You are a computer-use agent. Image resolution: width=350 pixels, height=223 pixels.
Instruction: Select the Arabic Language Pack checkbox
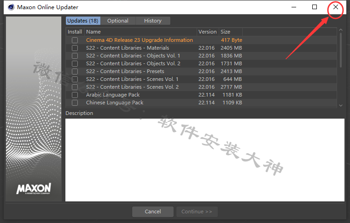75,95
